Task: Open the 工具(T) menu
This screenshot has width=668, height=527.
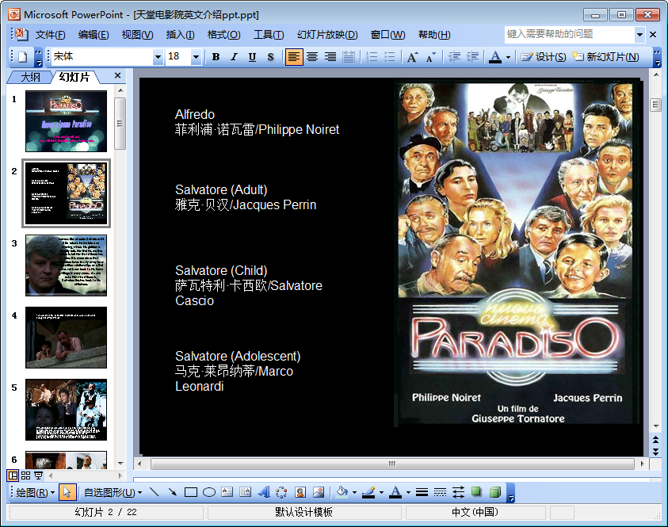Action: pyautogui.click(x=269, y=35)
